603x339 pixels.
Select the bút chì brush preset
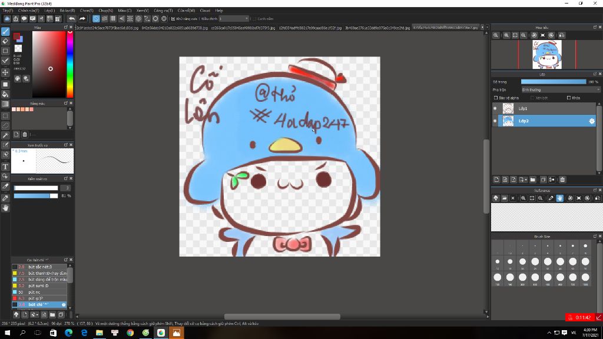(39, 305)
